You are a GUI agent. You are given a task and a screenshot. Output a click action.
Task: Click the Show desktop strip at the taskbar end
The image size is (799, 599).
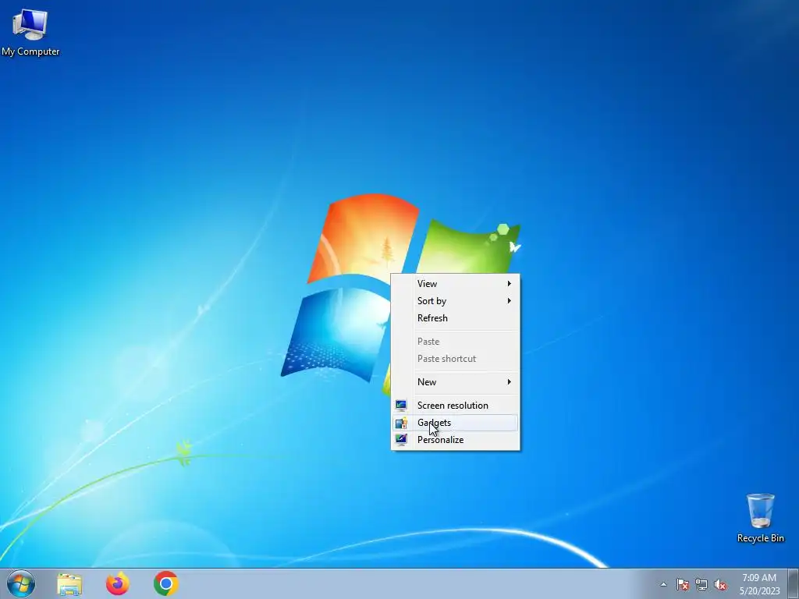(x=794, y=584)
